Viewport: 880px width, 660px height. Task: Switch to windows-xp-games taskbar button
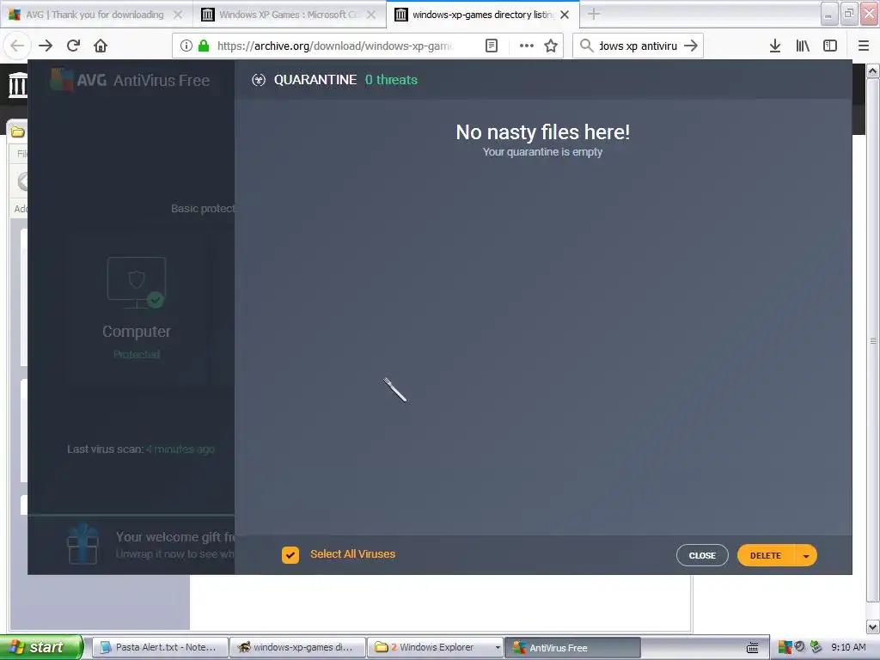[x=297, y=647]
